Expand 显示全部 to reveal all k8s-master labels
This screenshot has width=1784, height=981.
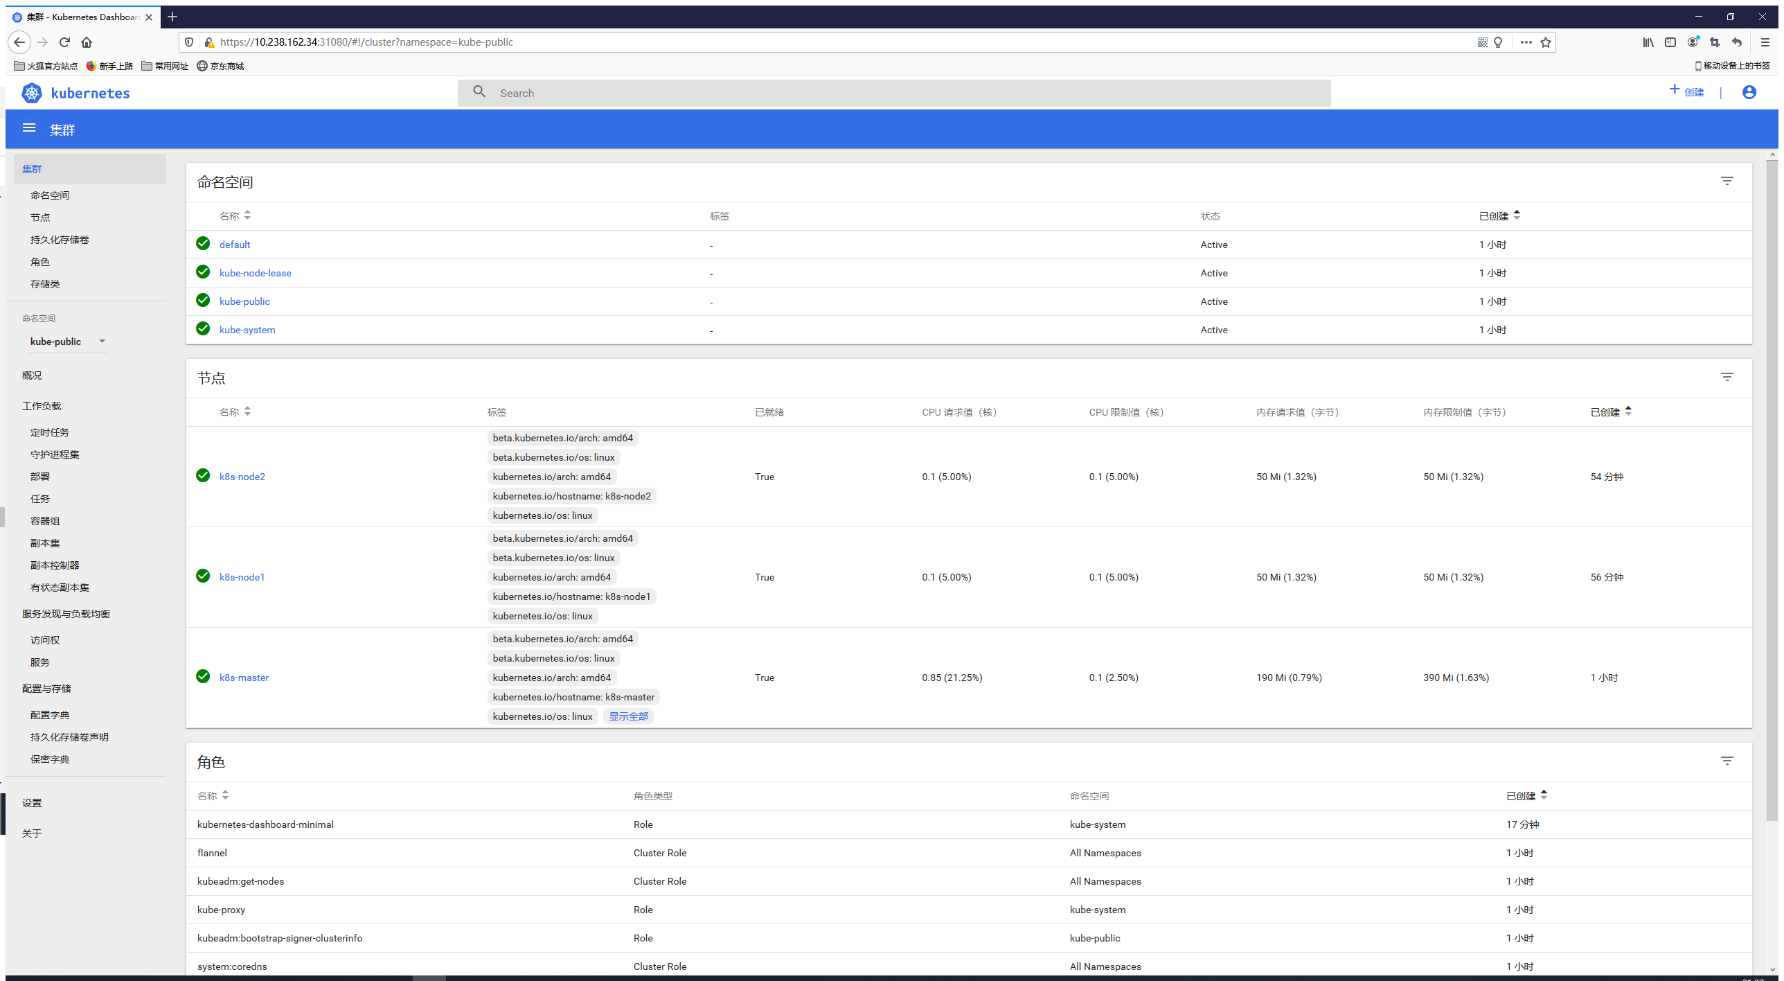(x=628, y=716)
